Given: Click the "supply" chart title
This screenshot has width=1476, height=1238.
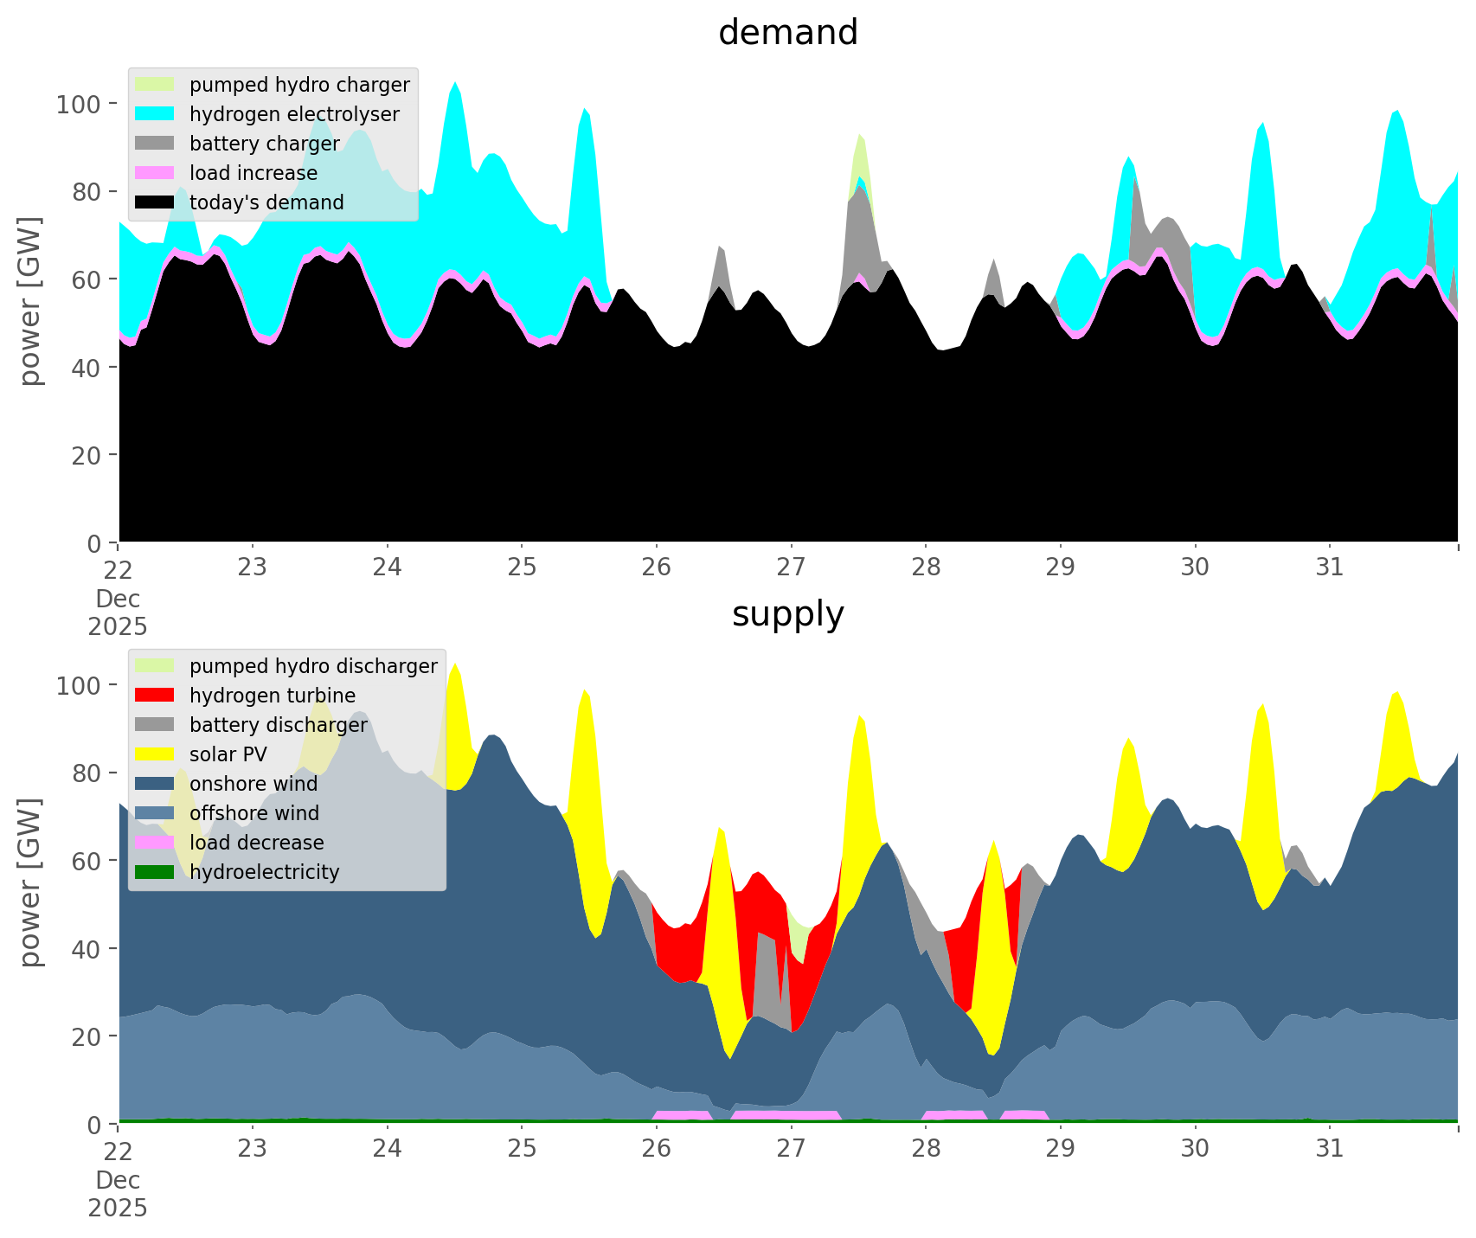Looking at the screenshot, I should (x=788, y=614).
